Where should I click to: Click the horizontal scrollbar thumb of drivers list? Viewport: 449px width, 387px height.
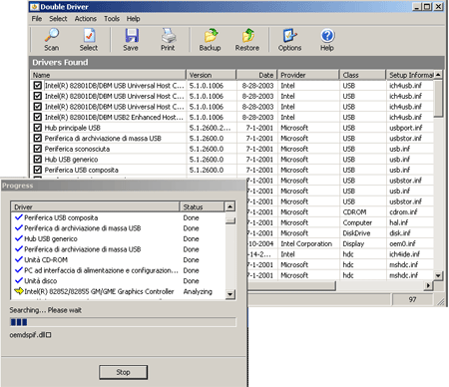[x=292, y=285]
